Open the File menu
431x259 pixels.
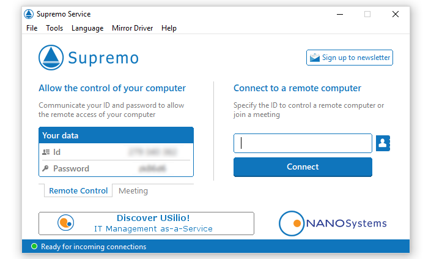(x=32, y=28)
